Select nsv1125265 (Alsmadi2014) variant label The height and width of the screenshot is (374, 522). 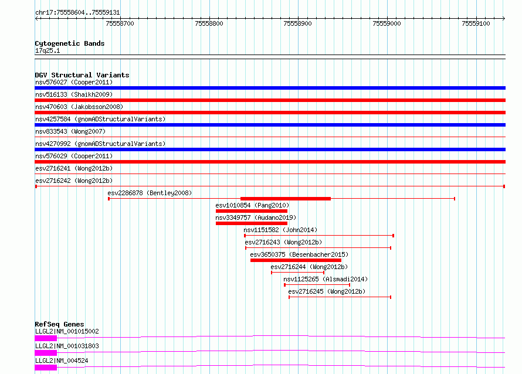point(326,279)
